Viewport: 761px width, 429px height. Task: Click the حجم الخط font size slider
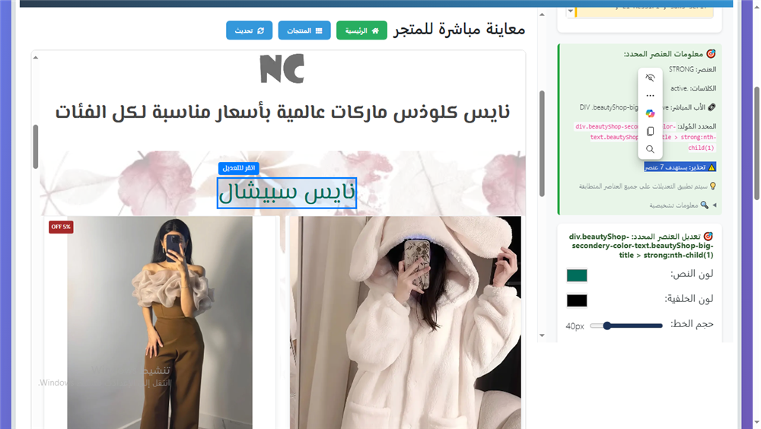point(626,326)
